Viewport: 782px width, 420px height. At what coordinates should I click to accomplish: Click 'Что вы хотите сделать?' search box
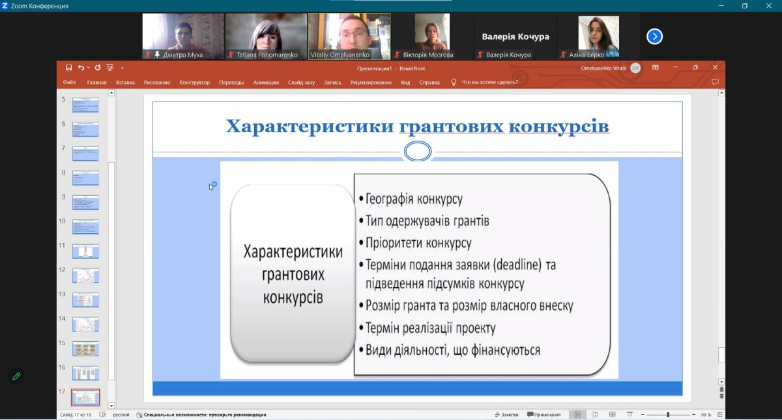[489, 83]
